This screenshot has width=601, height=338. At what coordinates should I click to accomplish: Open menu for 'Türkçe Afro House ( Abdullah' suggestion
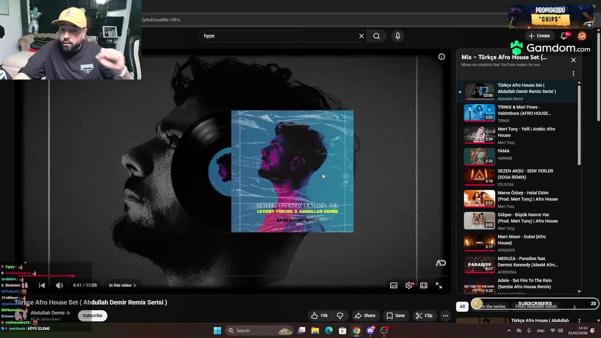pos(579,321)
